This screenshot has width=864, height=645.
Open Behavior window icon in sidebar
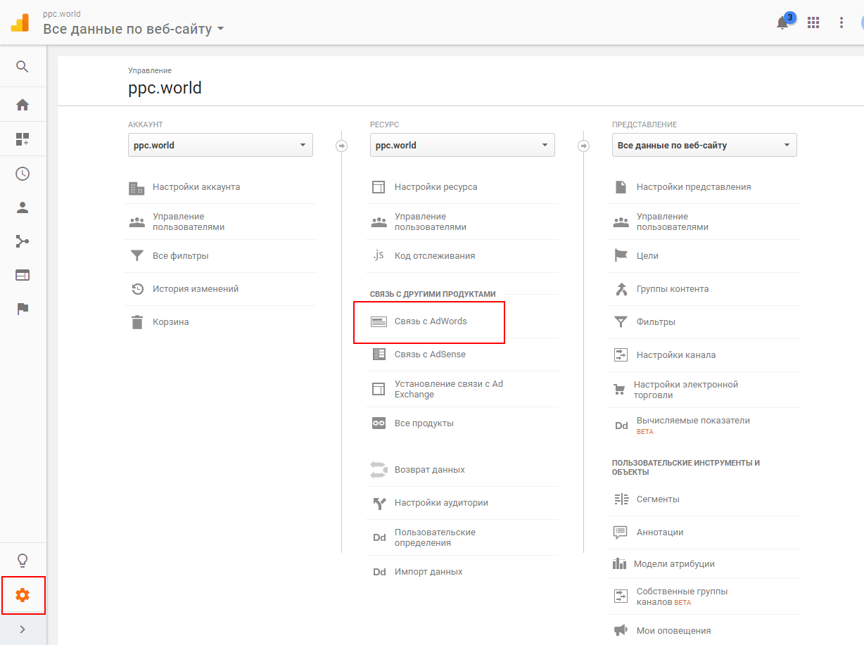pyautogui.click(x=23, y=275)
